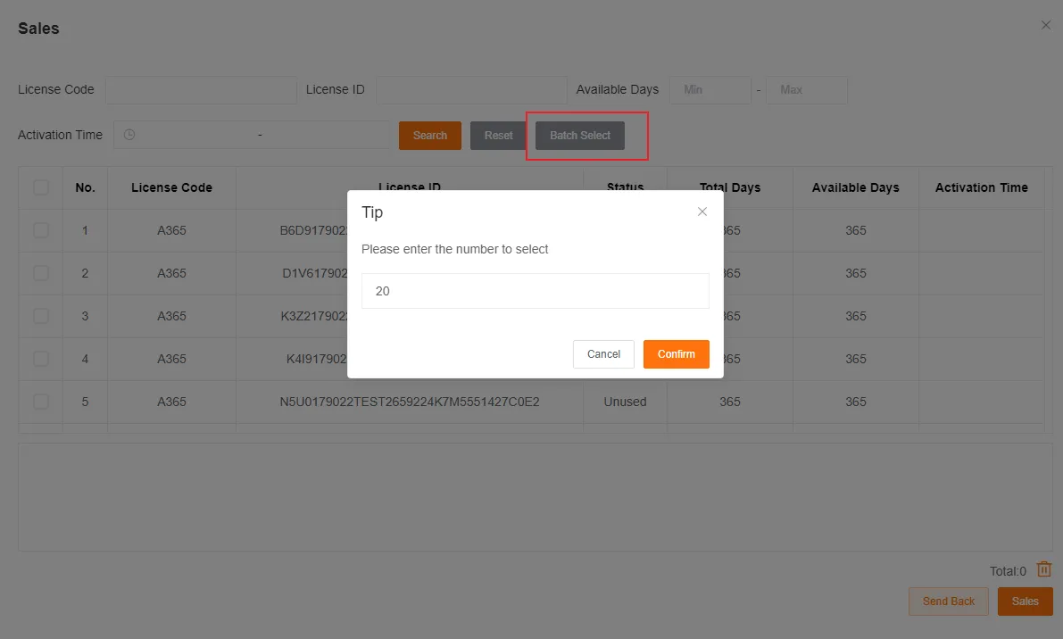Viewport: 1063px width, 639px height.
Task: Click Cancel in the Tip dialog
Action: coord(603,354)
